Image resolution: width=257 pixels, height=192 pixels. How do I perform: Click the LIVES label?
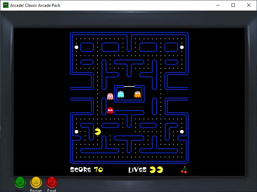click(137, 170)
